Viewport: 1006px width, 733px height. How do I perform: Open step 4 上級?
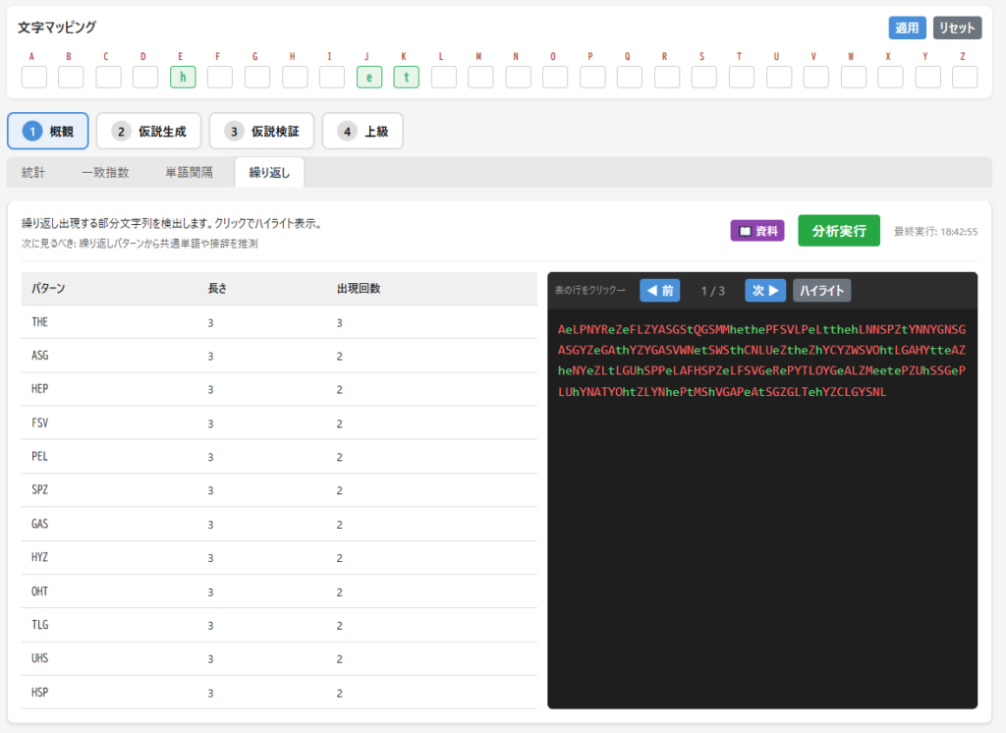(x=363, y=131)
